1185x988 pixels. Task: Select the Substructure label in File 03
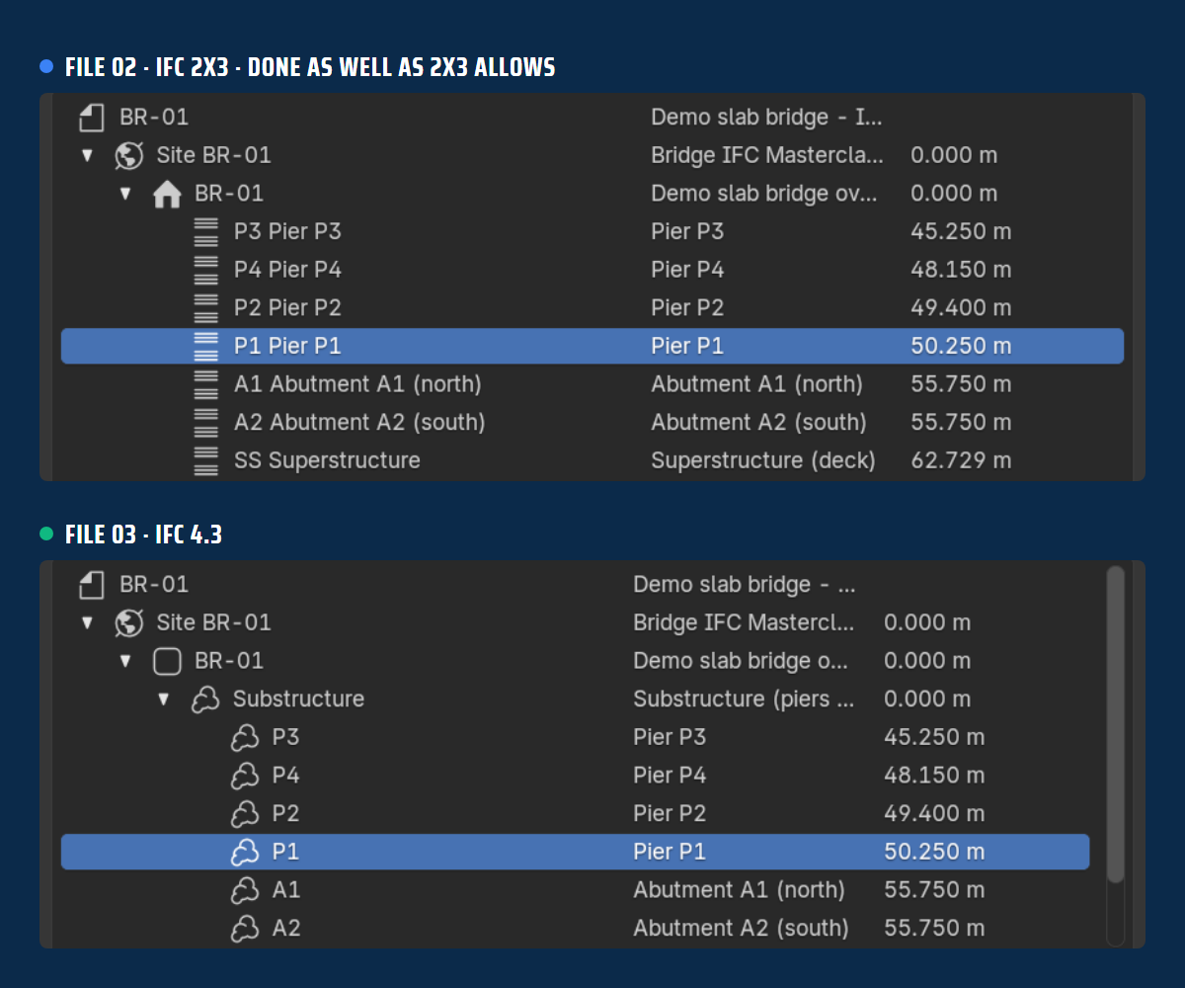pyautogui.click(x=298, y=700)
